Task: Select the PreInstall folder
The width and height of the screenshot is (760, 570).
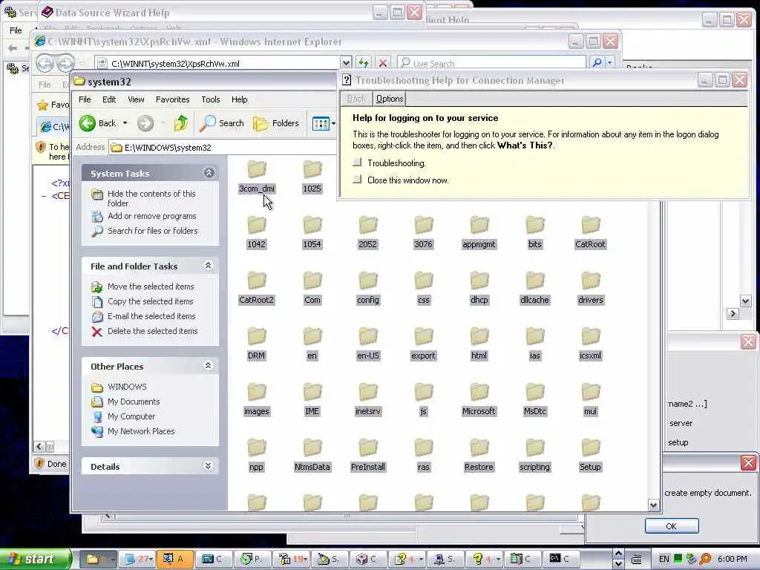Action: tap(368, 456)
